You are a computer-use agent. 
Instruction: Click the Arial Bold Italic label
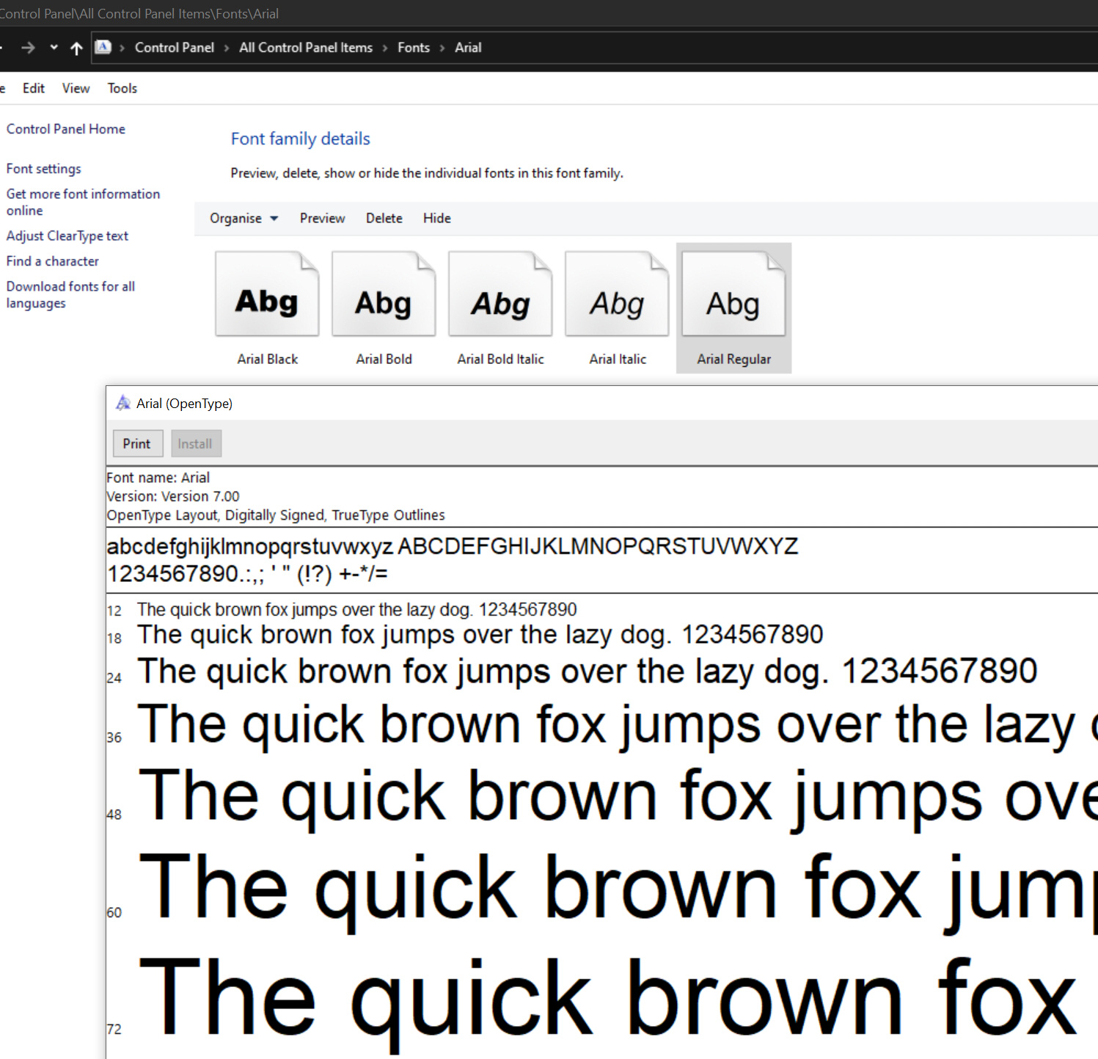tap(501, 359)
